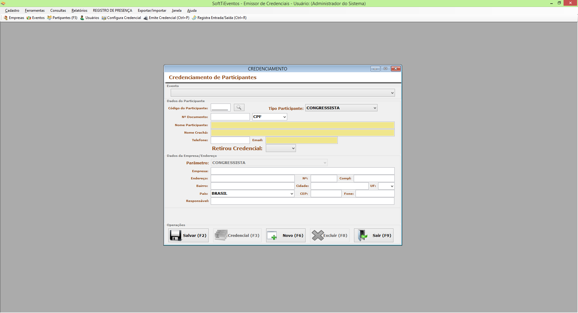This screenshot has width=578, height=313.
Task: Expand the CPF document type dropdown
Action: (284, 117)
